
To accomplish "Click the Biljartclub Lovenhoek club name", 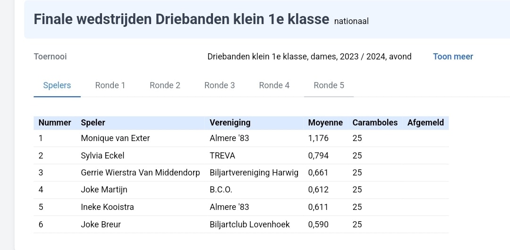I will tap(250, 225).
